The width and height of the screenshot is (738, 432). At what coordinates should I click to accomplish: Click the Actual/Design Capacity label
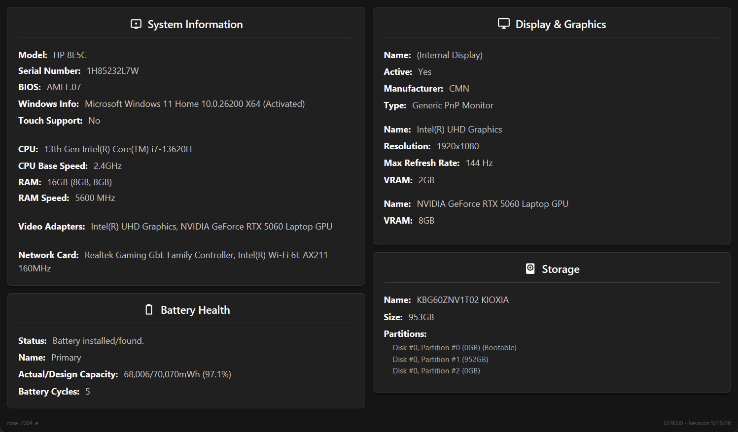pyautogui.click(x=68, y=374)
